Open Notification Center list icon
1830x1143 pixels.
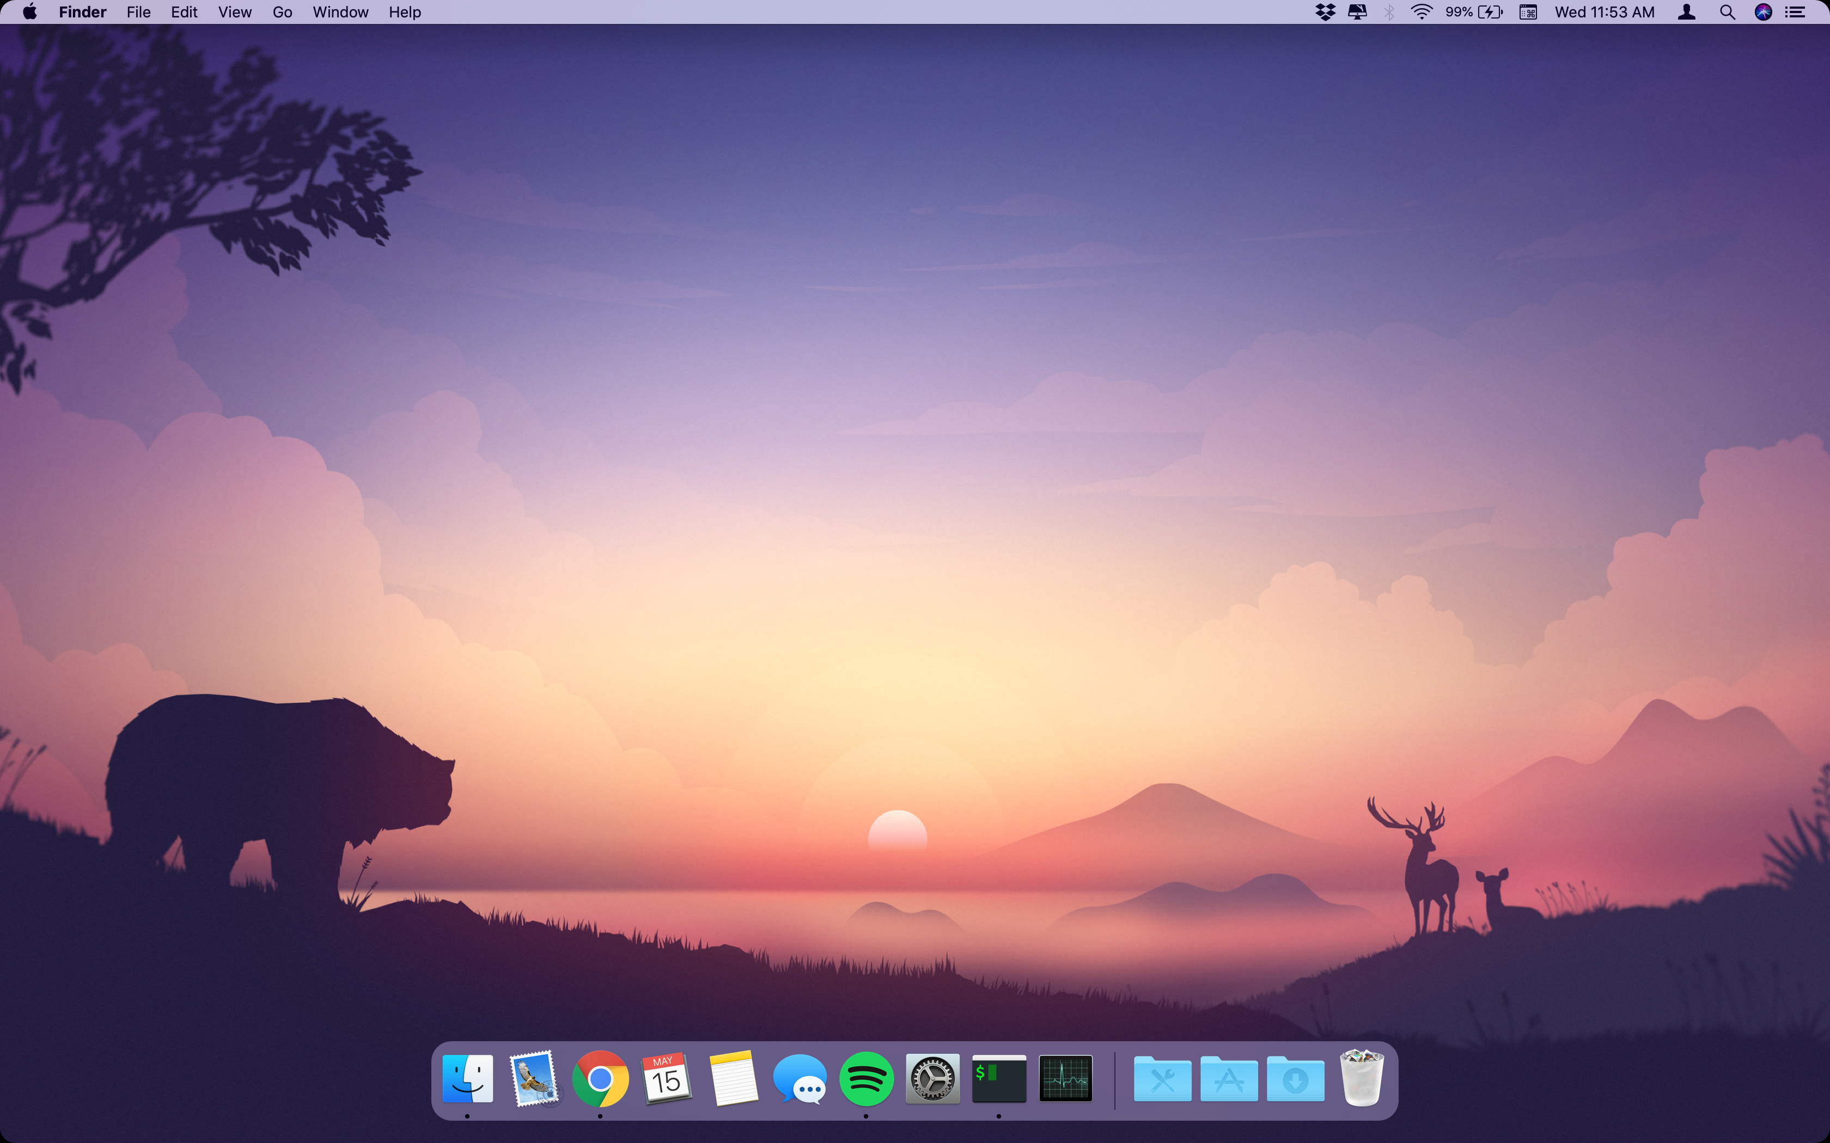[x=1795, y=12]
